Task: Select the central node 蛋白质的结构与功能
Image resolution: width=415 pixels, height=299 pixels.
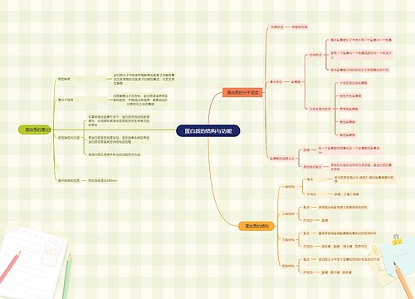Action: [x=208, y=131]
